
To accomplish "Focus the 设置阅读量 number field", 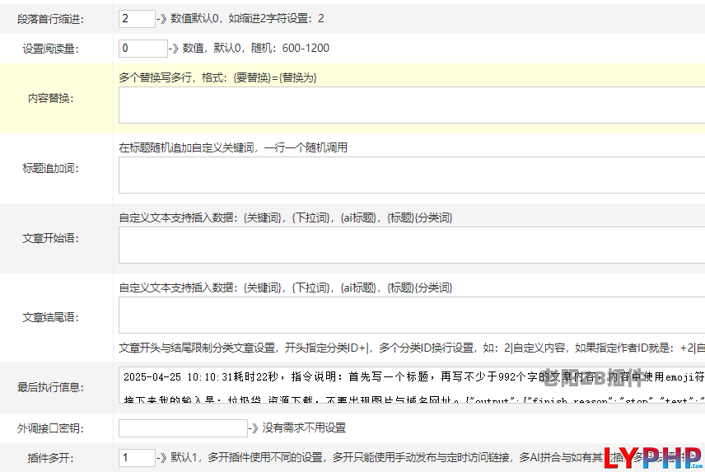I will (x=143, y=49).
